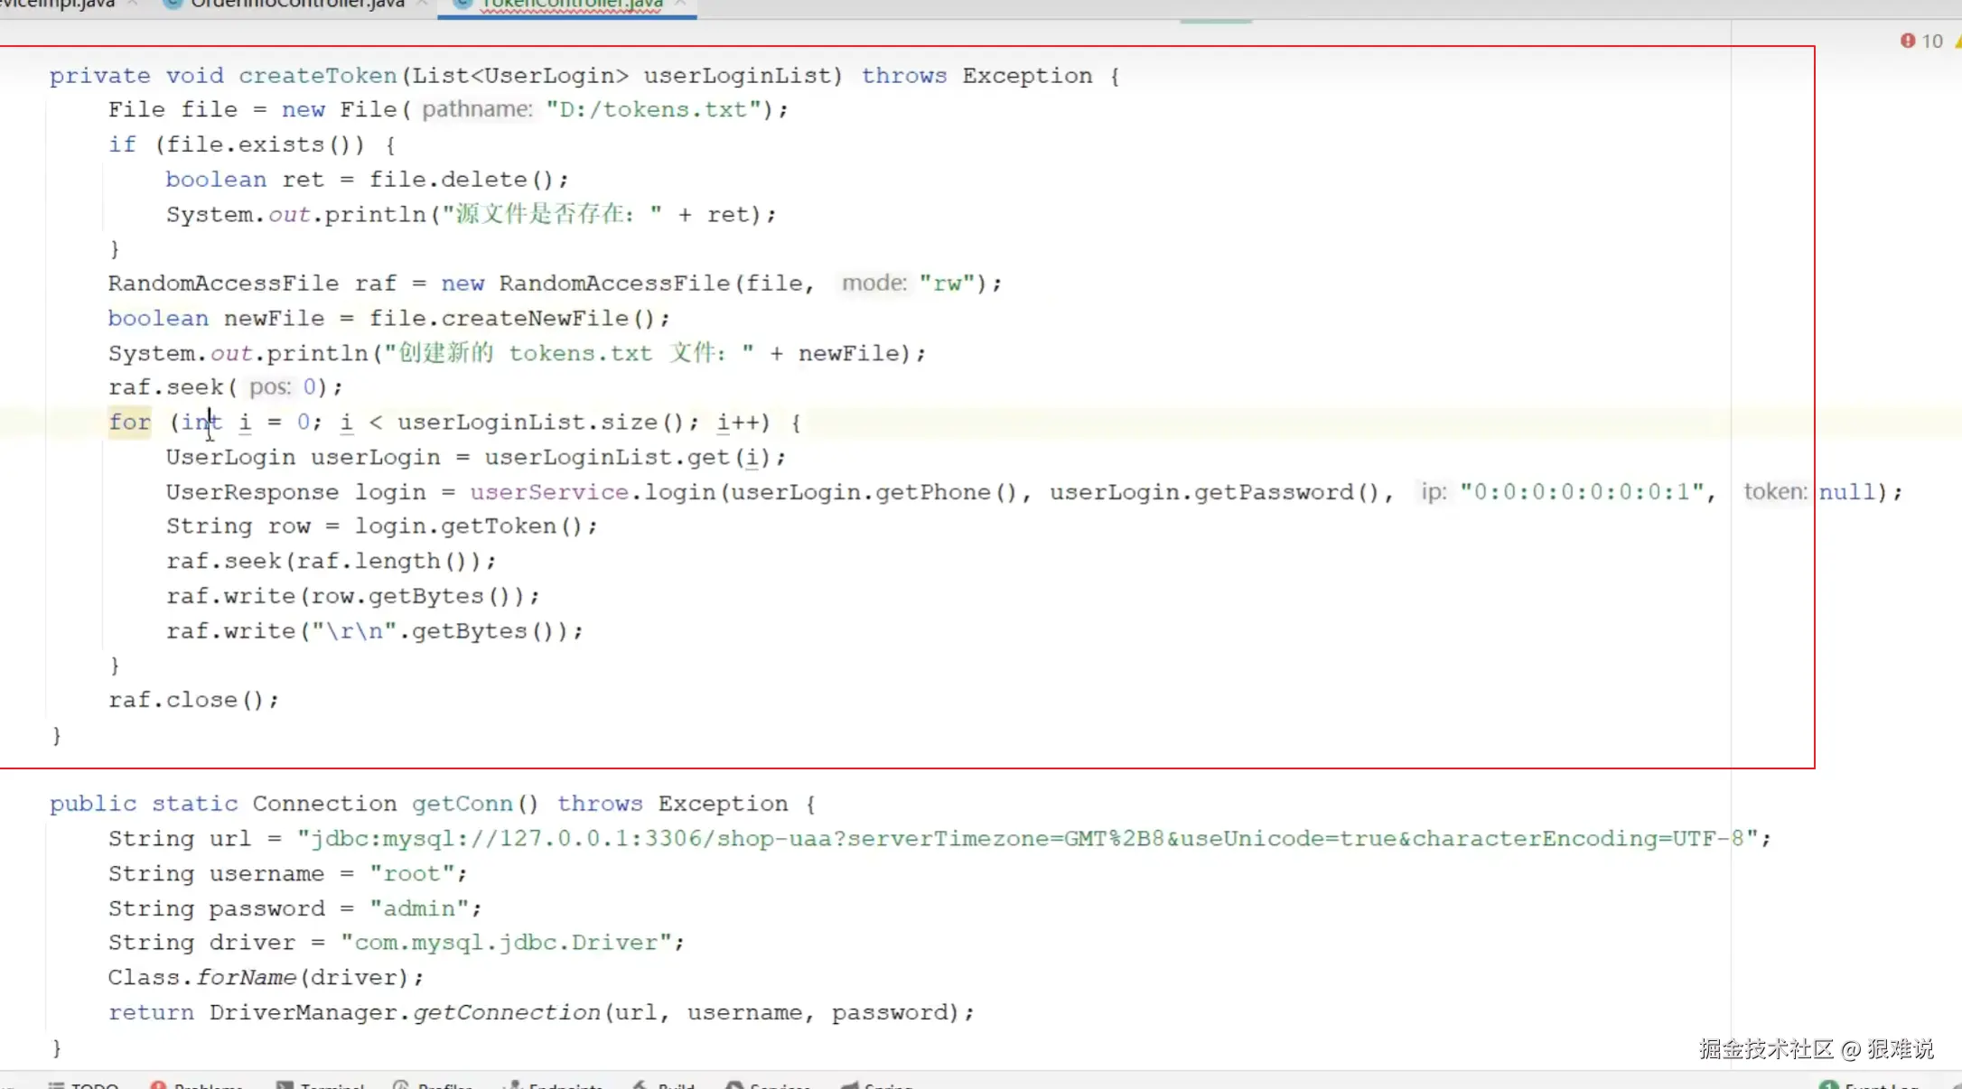The image size is (1962, 1089).
Task: Open the Event Log panel
Action: [1881, 1085]
